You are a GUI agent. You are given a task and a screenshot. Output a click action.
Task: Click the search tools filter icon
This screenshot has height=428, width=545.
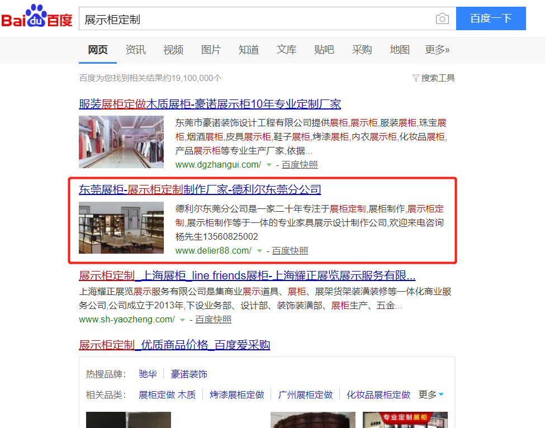tap(415, 78)
